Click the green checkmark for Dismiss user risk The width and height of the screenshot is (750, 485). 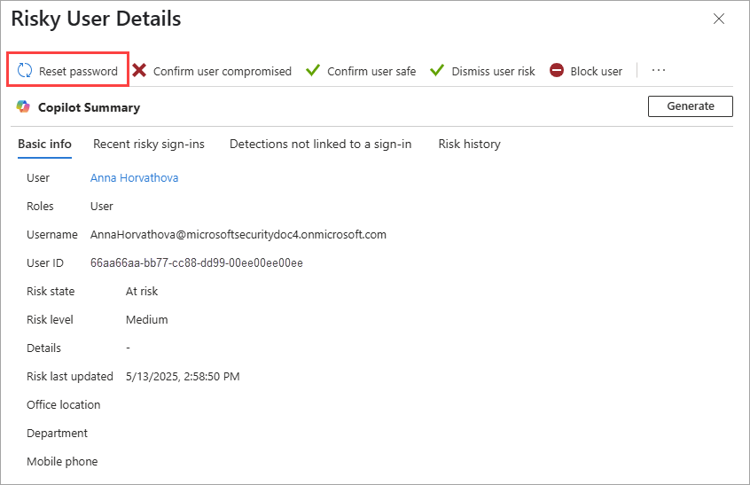tap(436, 71)
